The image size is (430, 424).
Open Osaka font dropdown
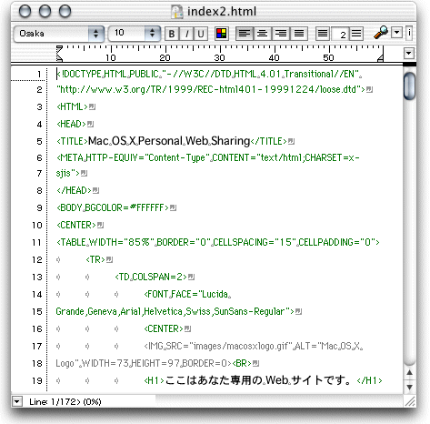tap(59, 34)
